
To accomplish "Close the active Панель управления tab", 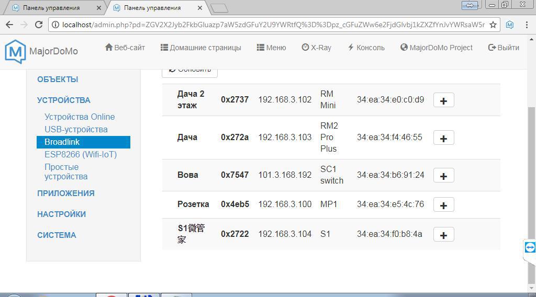I will (200, 7).
